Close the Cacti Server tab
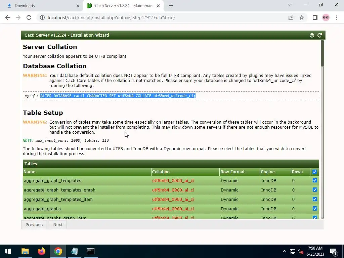The height and width of the screenshot is (258, 344). (158, 6)
